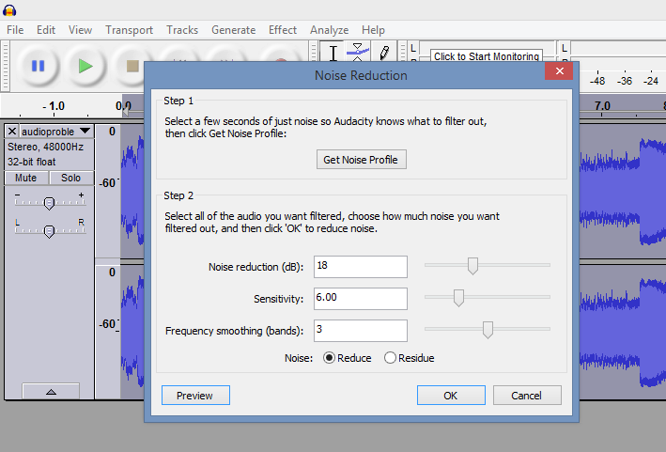Image resolution: width=666 pixels, height=452 pixels.
Task: Collapse the track with the up-arrow button
Action: coord(51,391)
